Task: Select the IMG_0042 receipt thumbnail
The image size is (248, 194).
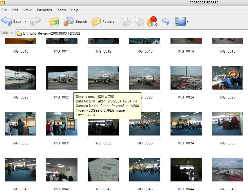Action: tap(103, 170)
